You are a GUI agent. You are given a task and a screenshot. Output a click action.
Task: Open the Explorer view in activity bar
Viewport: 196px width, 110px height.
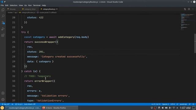pos(3,10)
